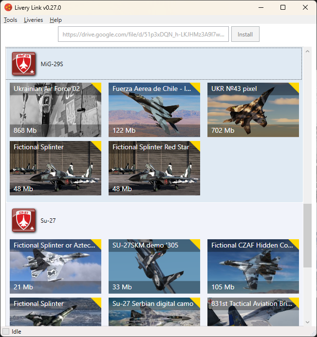This screenshot has height=337, width=317.
Task: Click the status indicator box beside Idle
Action: click(x=5, y=332)
